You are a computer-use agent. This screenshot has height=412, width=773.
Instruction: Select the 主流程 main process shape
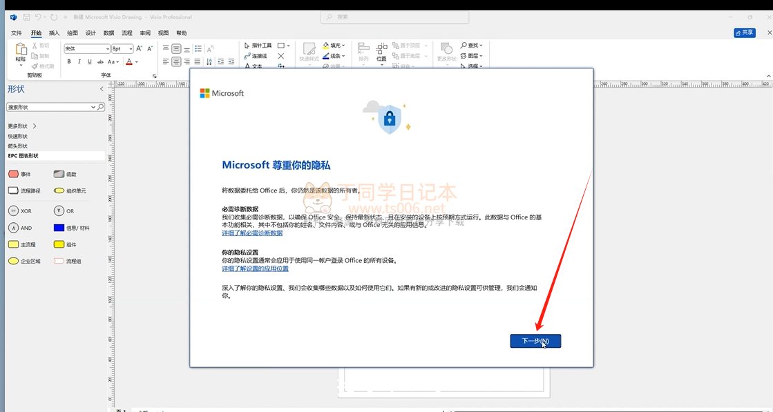pyautogui.click(x=21, y=244)
